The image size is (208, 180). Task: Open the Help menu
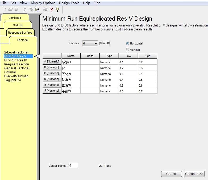(86, 3)
